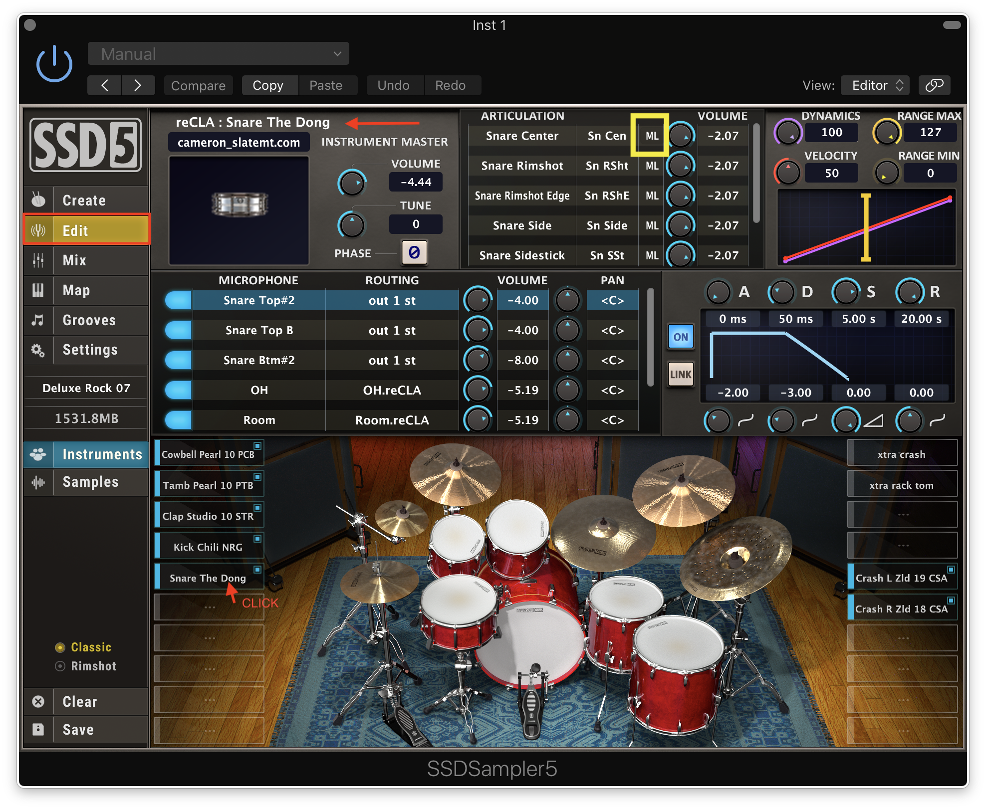986x809 pixels.
Task: Open the Snare Sidestick ML mode selector
Action: (x=651, y=255)
